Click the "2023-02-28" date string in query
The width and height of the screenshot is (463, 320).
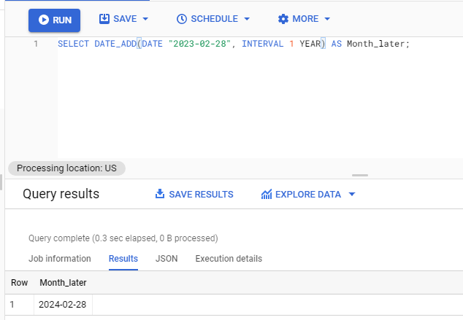(x=199, y=44)
